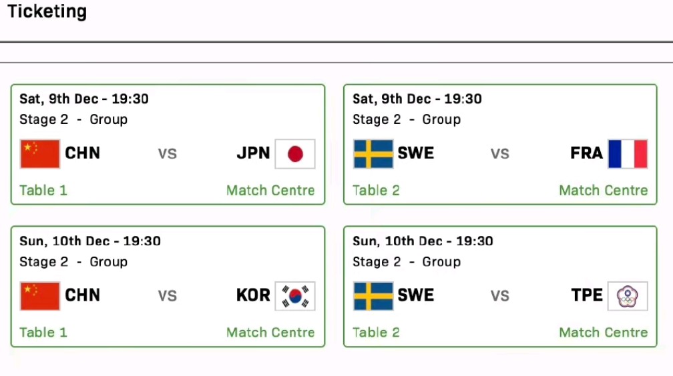Click China flag in CHN vs KOR match

40,296
